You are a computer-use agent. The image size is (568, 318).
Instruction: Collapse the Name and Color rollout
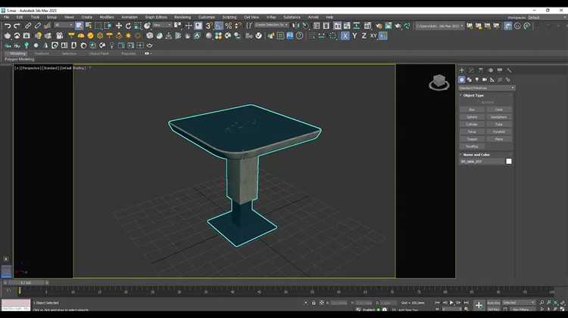coord(476,155)
